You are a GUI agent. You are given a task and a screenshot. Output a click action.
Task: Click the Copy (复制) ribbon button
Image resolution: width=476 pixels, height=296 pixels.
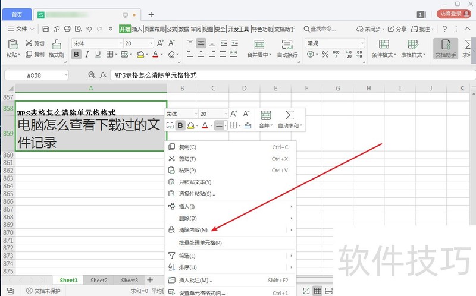pyautogui.click(x=35, y=54)
